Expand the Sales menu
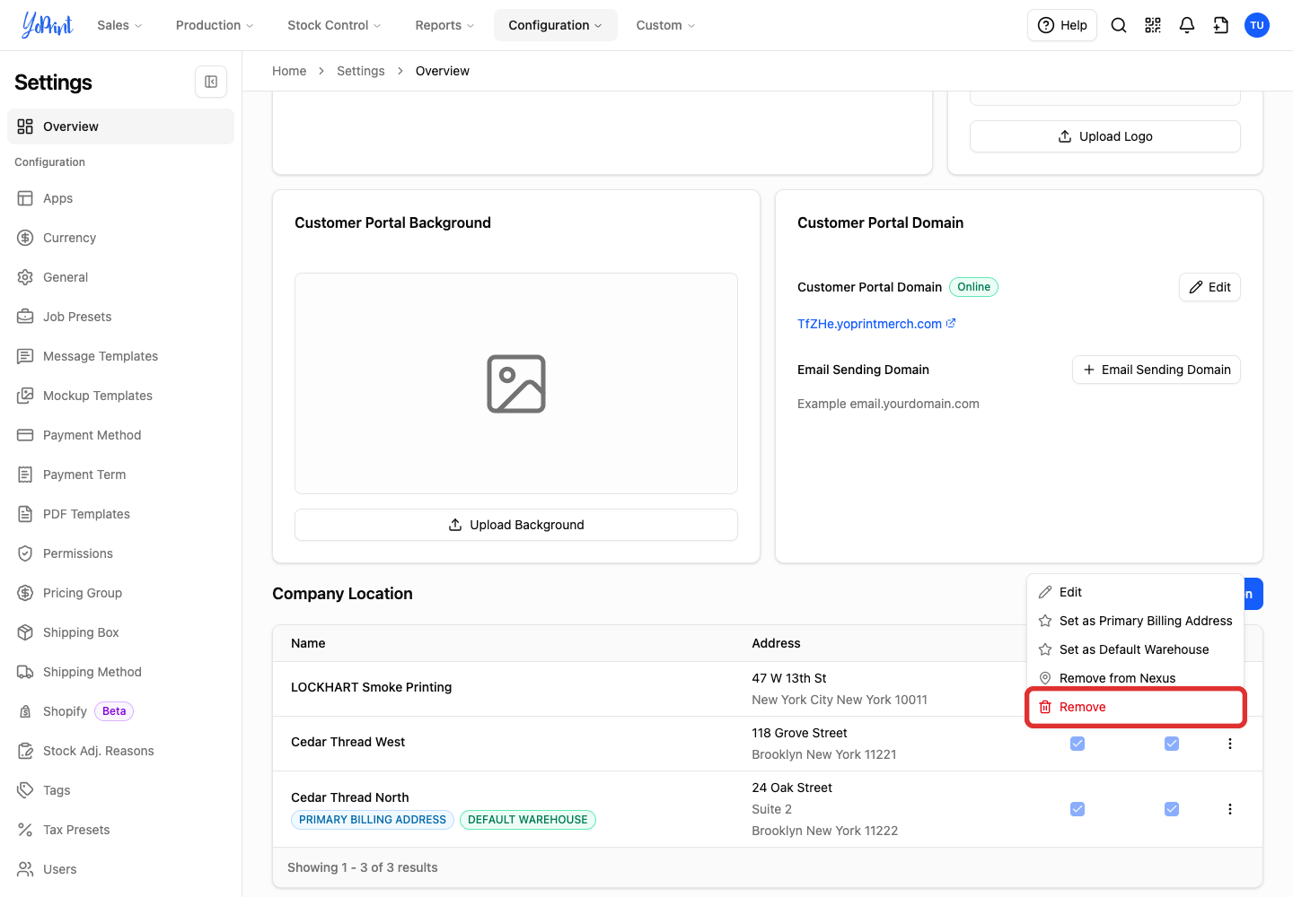This screenshot has width=1293, height=897. click(x=119, y=25)
